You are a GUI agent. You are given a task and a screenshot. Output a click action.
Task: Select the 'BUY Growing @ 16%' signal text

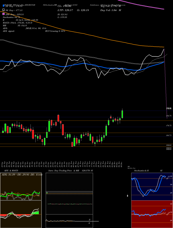55,31
